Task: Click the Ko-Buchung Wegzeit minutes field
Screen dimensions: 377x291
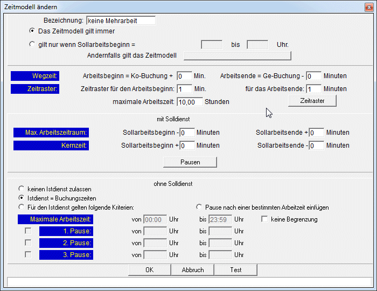Action: click(x=184, y=76)
